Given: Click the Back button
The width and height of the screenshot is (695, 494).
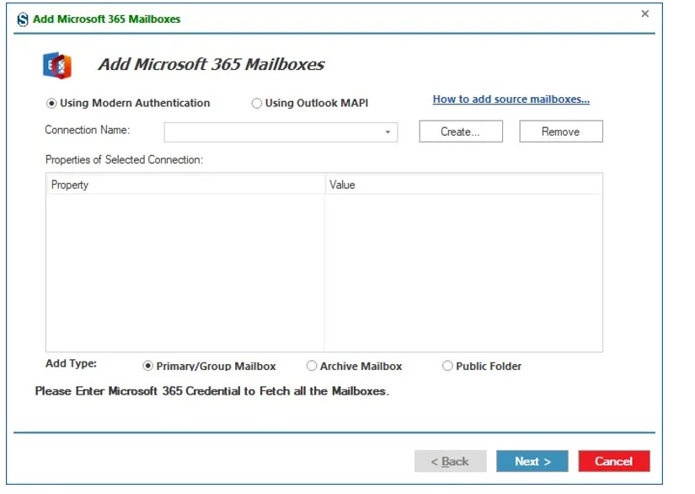Looking at the screenshot, I should tap(450, 461).
